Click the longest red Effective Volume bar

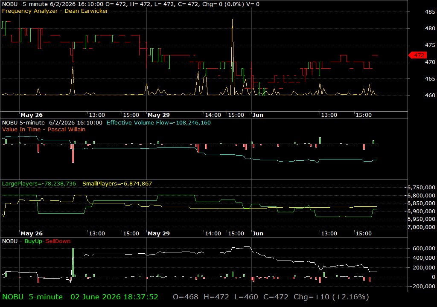tap(73, 153)
